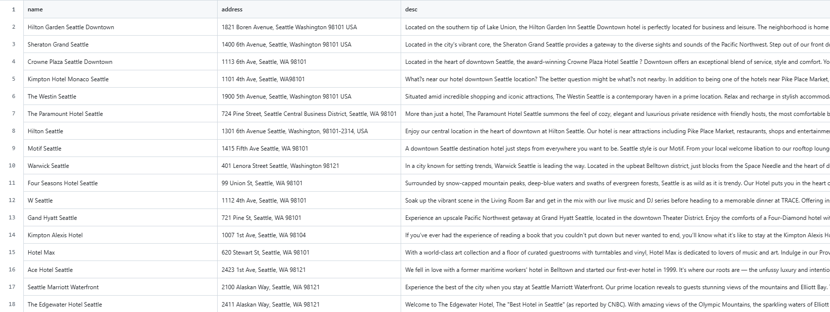Click the Sheraton Grand Seattle name cell

120,45
